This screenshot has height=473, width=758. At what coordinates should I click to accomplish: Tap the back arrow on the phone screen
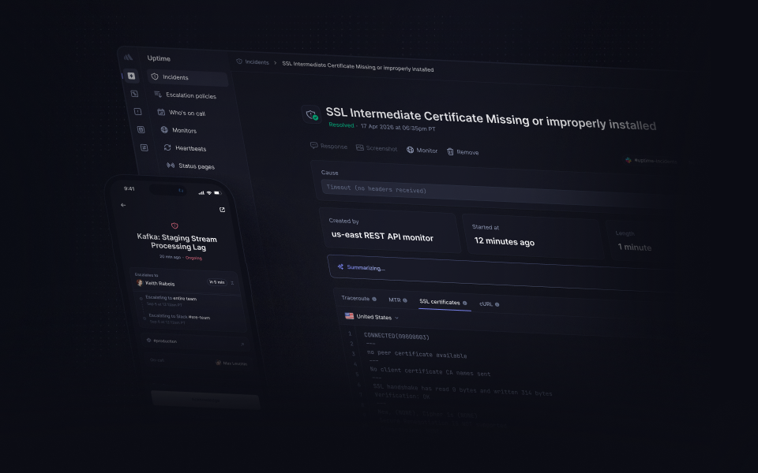(123, 205)
